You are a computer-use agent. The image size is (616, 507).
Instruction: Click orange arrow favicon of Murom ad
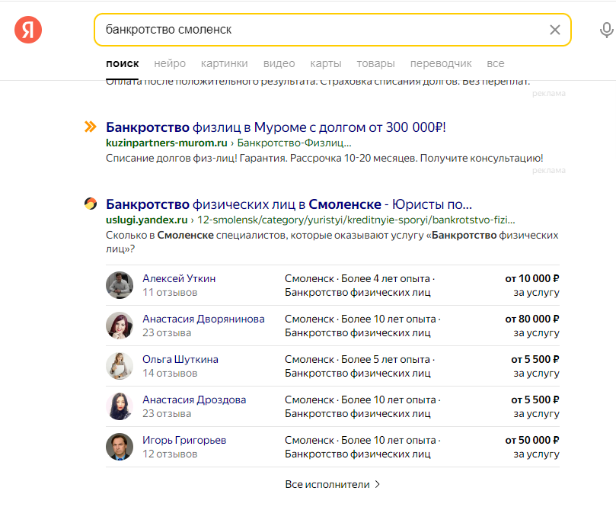pyautogui.click(x=91, y=127)
